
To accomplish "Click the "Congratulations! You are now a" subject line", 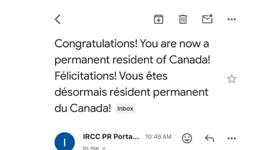I will pyautogui.click(x=132, y=44).
